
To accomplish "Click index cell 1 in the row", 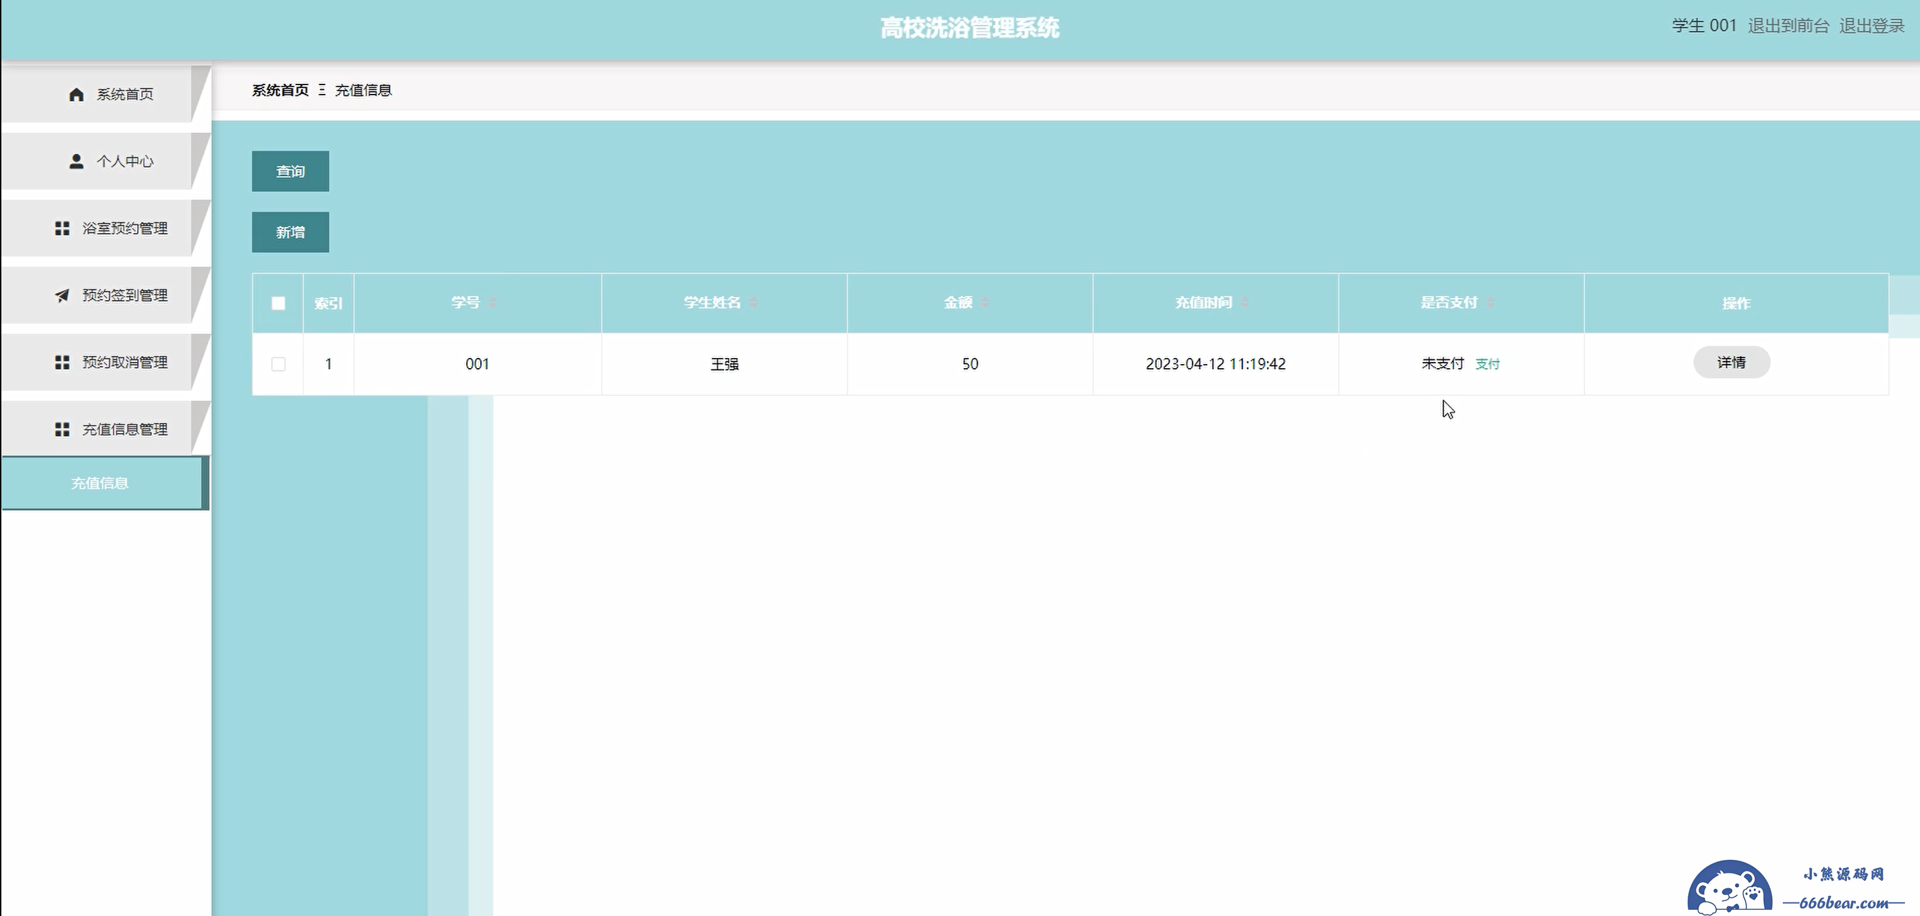I will coord(328,363).
